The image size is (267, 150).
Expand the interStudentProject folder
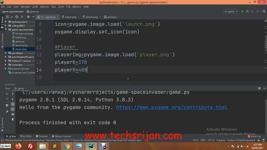point(5,57)
